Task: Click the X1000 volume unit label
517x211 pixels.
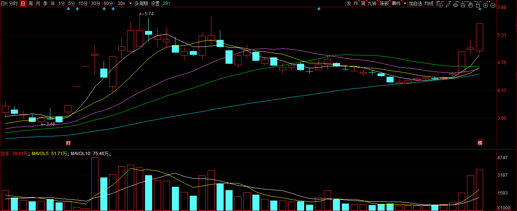Action: [503, 208]
